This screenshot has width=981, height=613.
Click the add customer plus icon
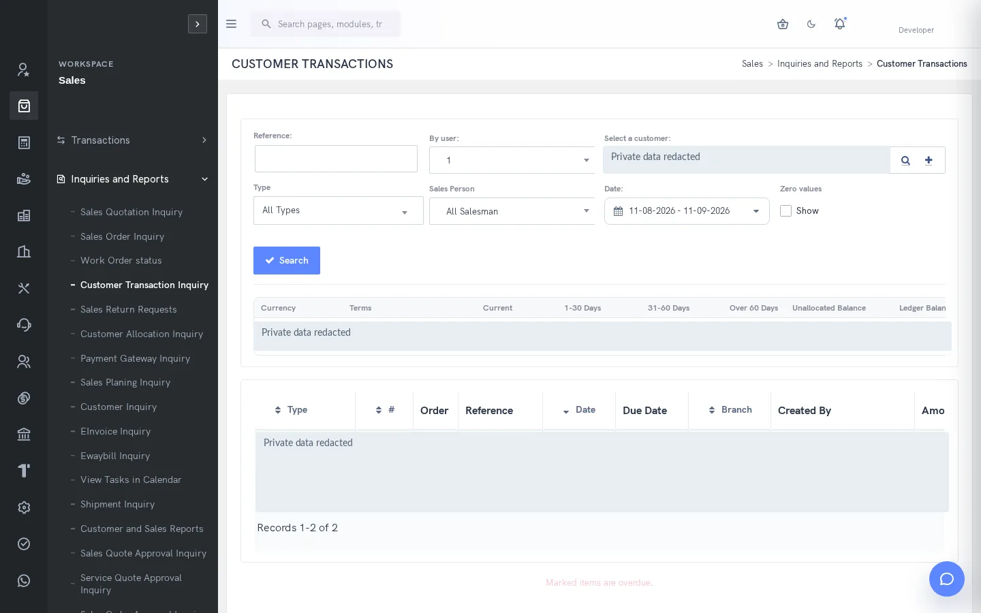929,160
